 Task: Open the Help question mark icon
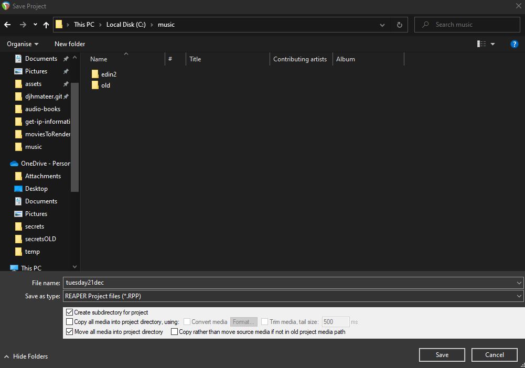click(x=514, y=44)
